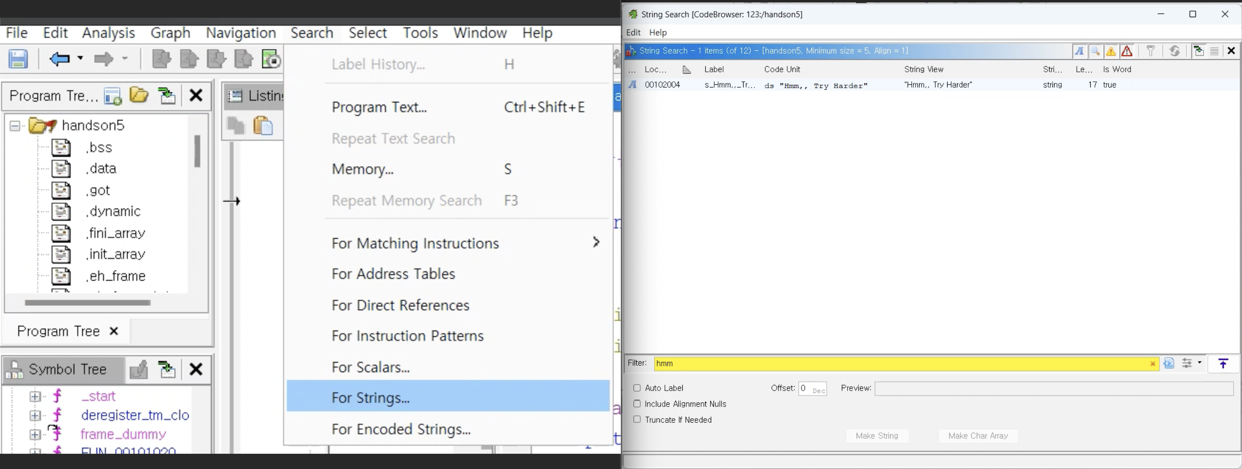Click the blue scroll-to-top arrow button
The image size is (1242, 469).
(1223, 364)
